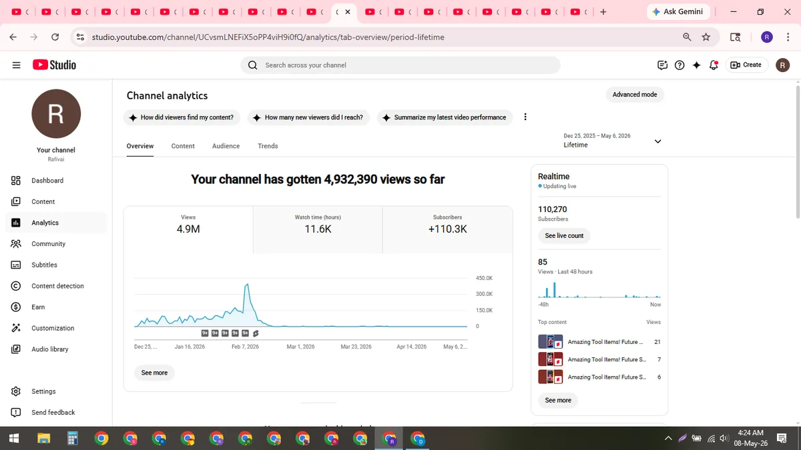Open the Windows Start menu
801x450 pixels.
click(x=14, y=438)
